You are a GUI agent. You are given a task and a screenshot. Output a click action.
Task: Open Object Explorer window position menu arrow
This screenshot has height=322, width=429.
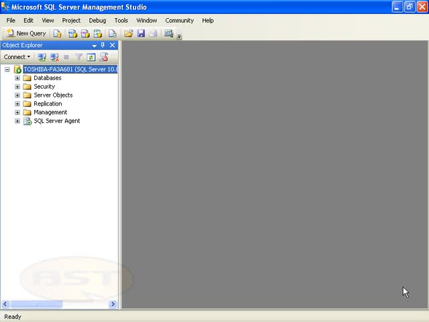coord(95,46)
